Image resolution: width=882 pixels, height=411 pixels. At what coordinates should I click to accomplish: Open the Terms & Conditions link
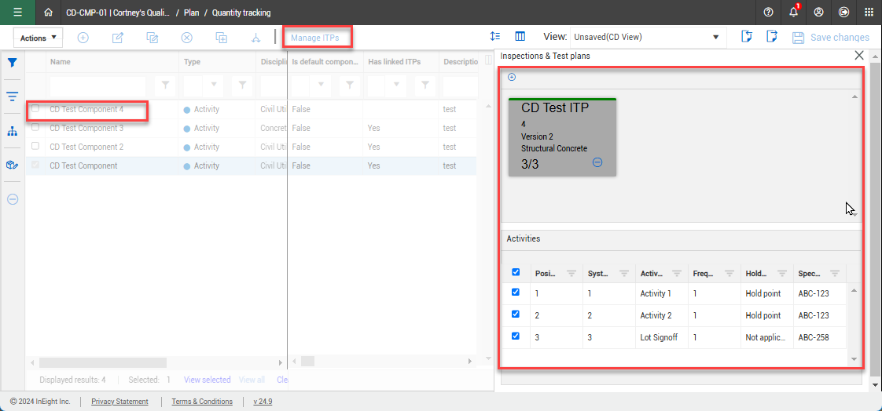[x=202, y=402]
